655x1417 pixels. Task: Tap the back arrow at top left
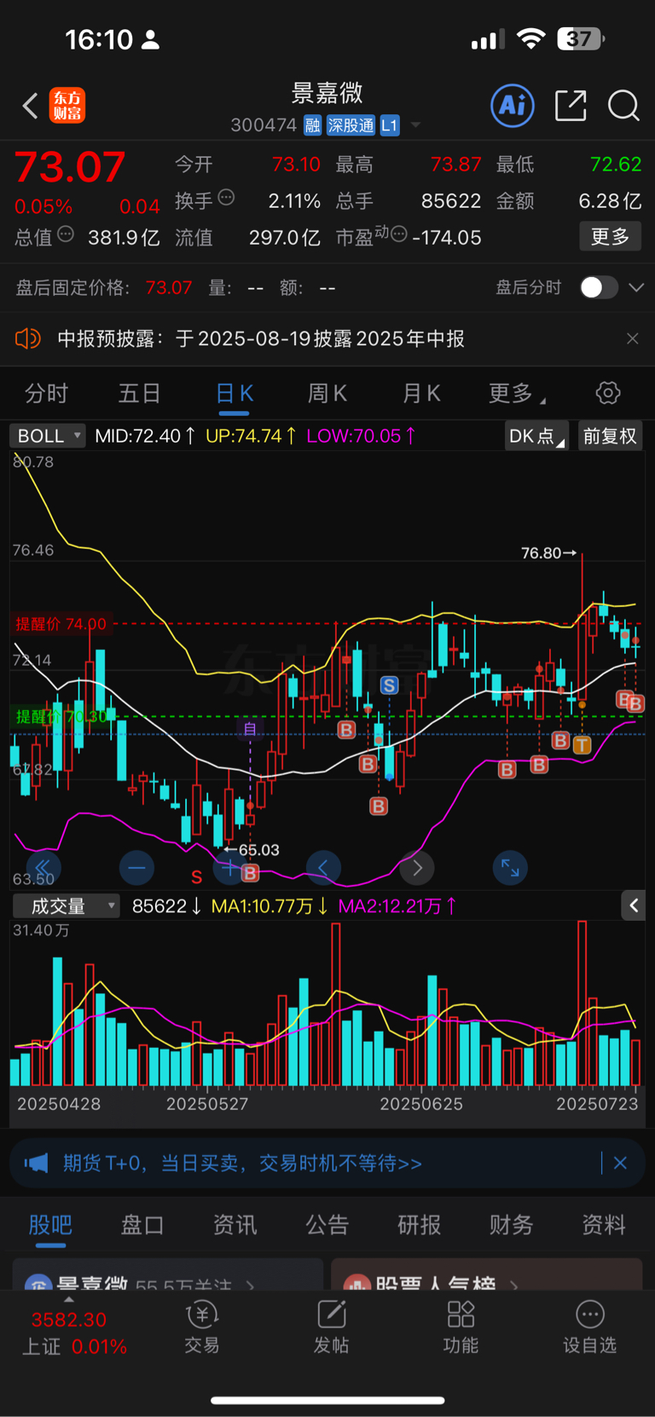click(x=30, y=106)
